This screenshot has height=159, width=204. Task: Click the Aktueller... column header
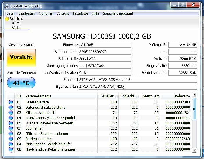(108, 96)
